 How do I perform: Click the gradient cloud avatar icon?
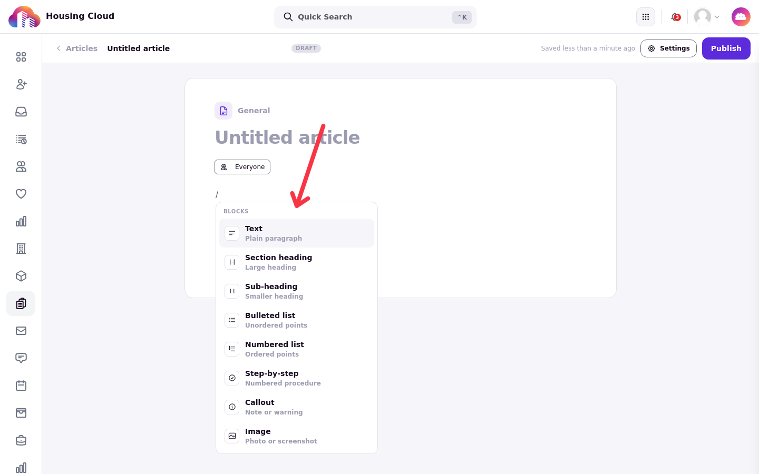[741, 17]
